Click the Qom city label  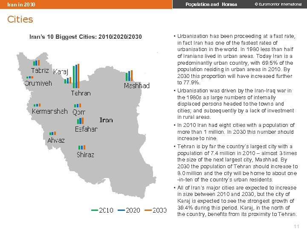[79, 112]
